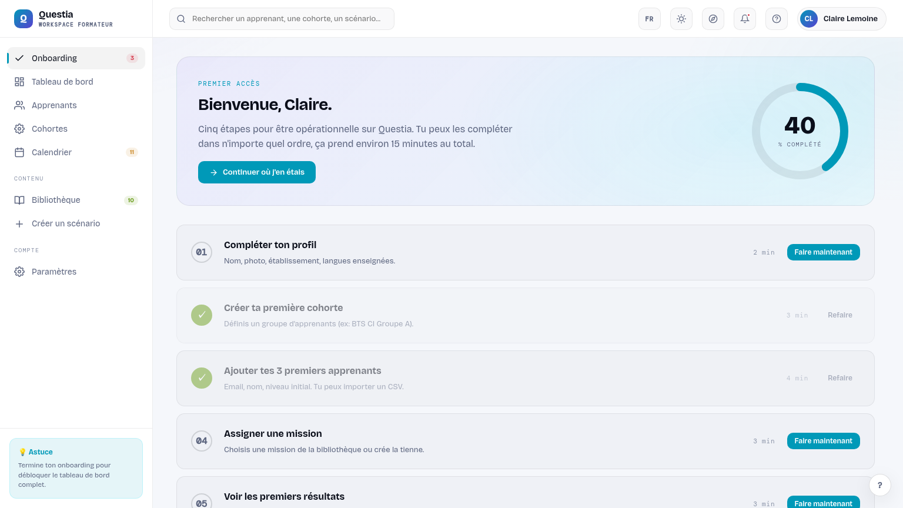The height and width of the screenshot is (508, 903).
Task: Click the arrow icon in Continuer button
Action: [214, 173]
